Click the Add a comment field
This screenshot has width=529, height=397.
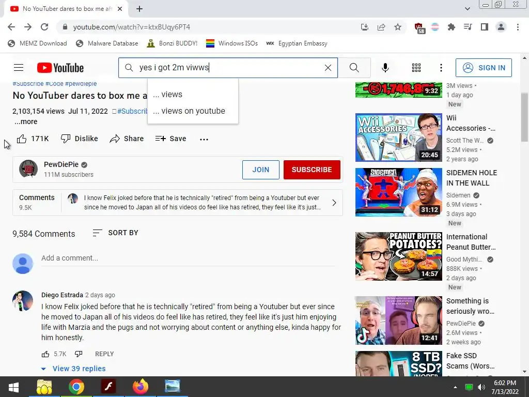click(x=188, y=258)
